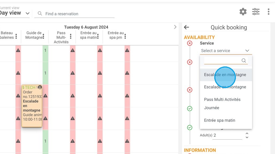Open Entrée au spa matin column options
This screenshot has width=275, height=154.
coord(98,36)
